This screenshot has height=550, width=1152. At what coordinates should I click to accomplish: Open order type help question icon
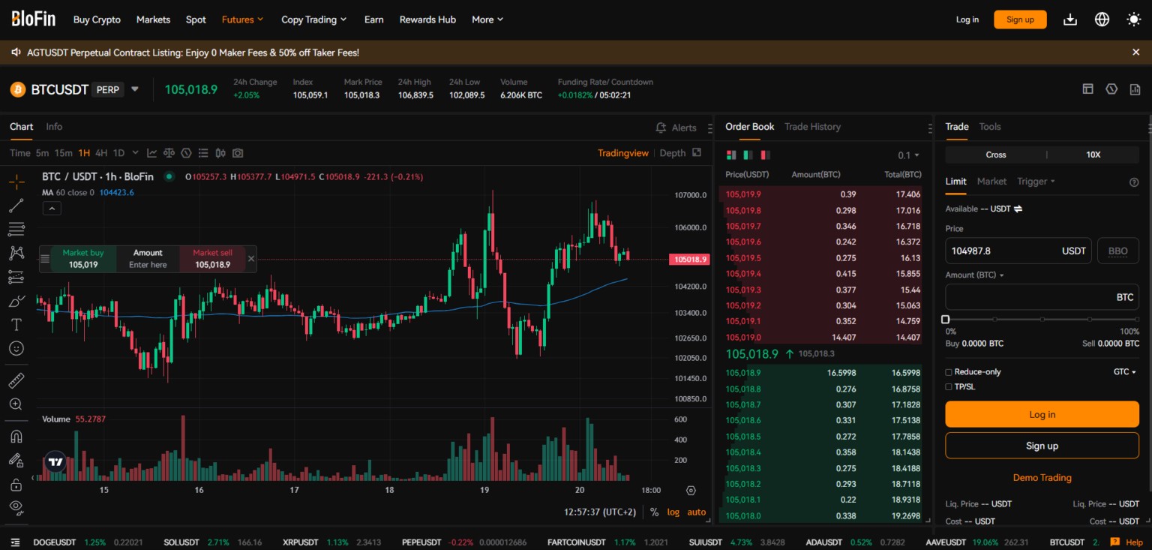1134,182
